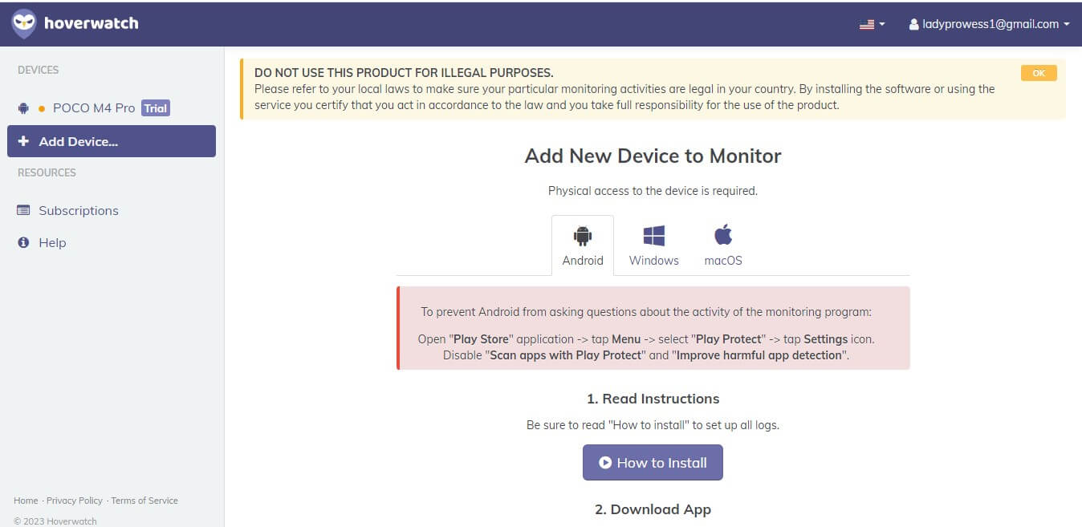Open the US flag language dropdown
Viewport: 1082px width, 527px height.
pos(872,24)
